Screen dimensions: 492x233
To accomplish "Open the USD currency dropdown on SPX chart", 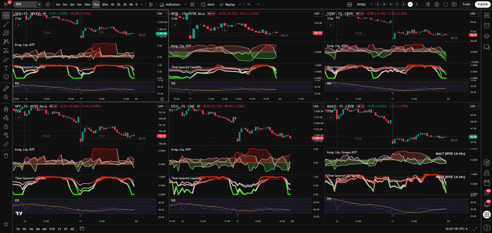I will coord(162,14).
